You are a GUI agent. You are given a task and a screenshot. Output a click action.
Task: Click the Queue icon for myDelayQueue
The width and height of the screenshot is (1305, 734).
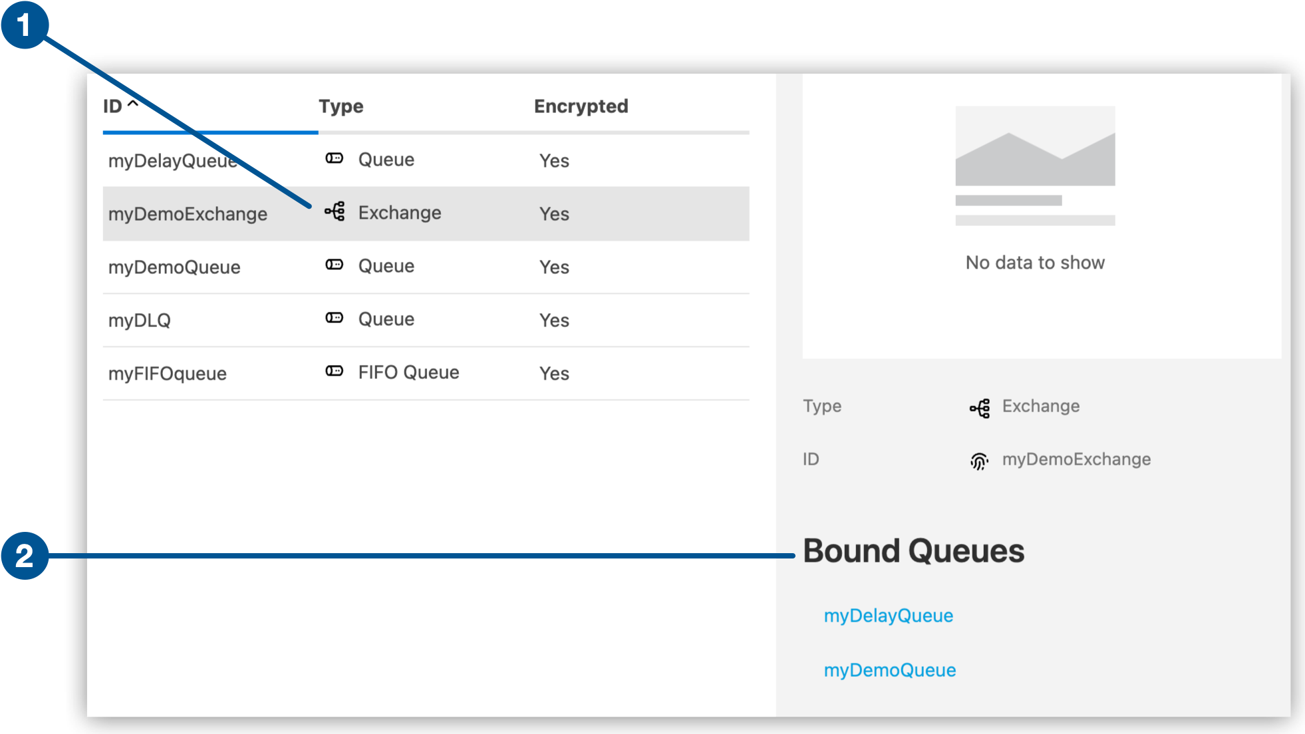click(334, 158)
